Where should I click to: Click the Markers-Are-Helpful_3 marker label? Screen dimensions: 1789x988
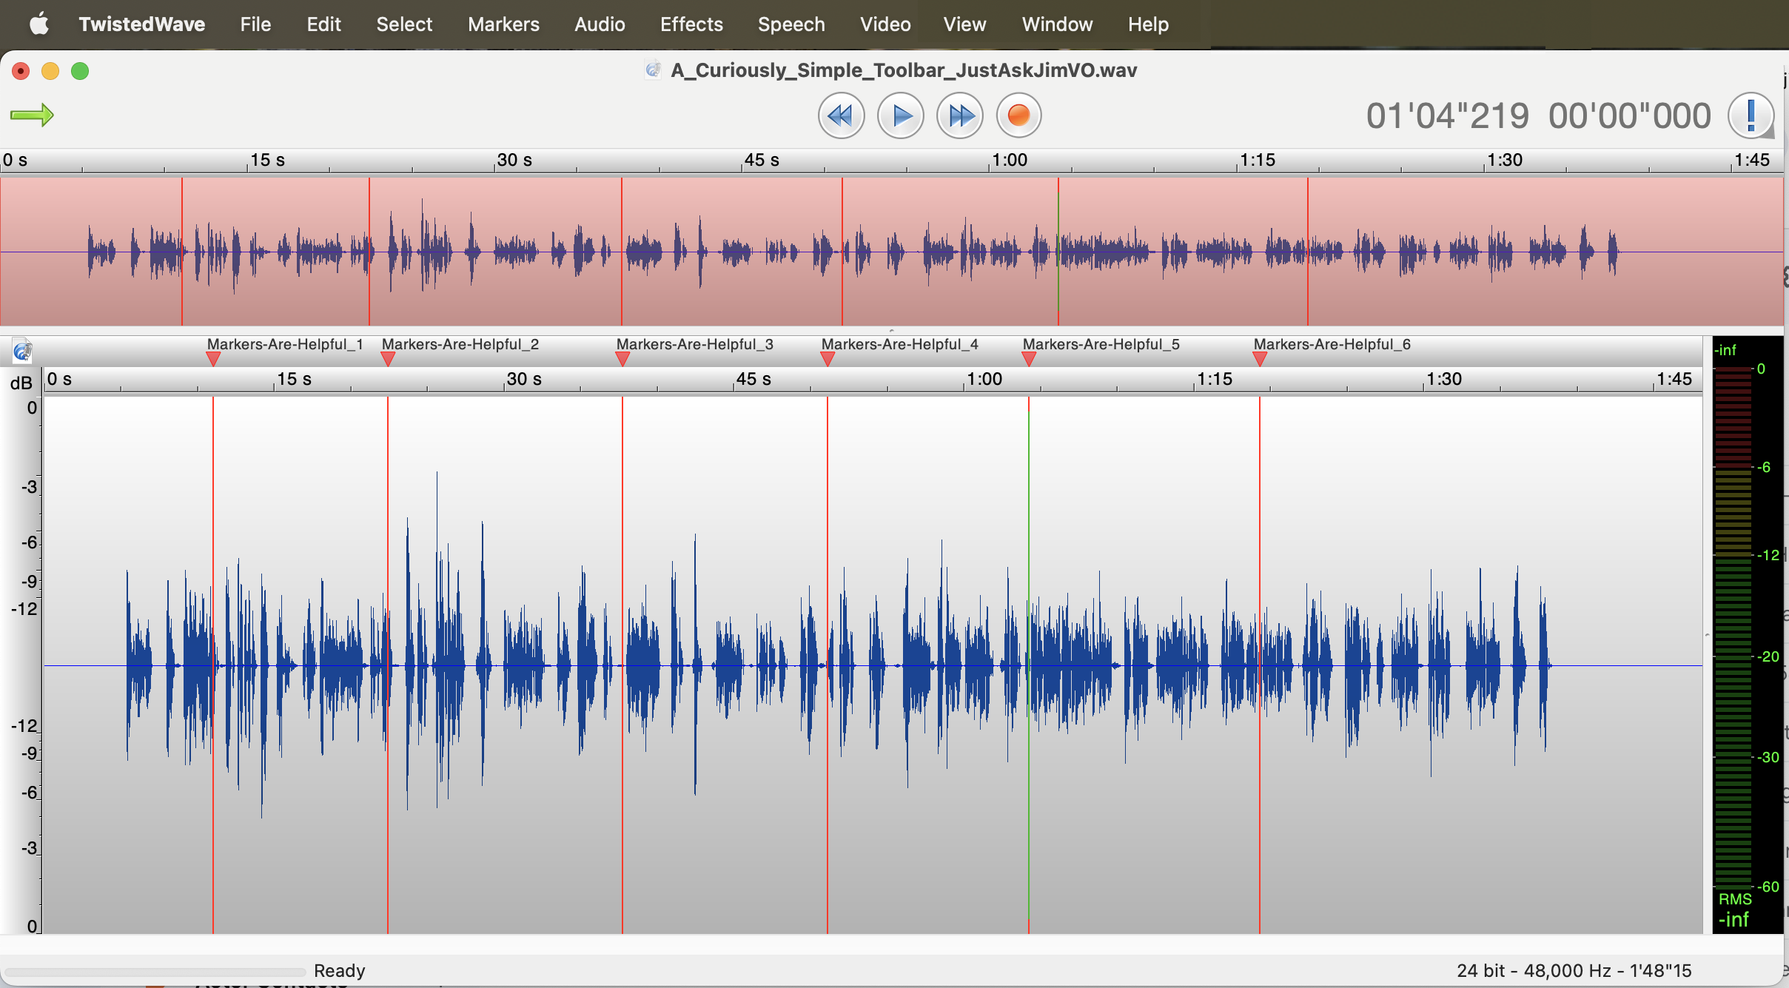[695, 344]
